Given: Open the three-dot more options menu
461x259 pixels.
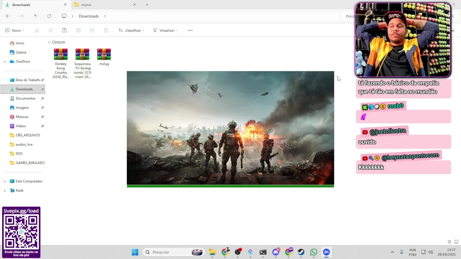Looking at the screenshot, I should pos(190,31).
